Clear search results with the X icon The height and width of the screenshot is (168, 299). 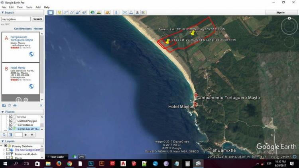[x=41, y=106]
